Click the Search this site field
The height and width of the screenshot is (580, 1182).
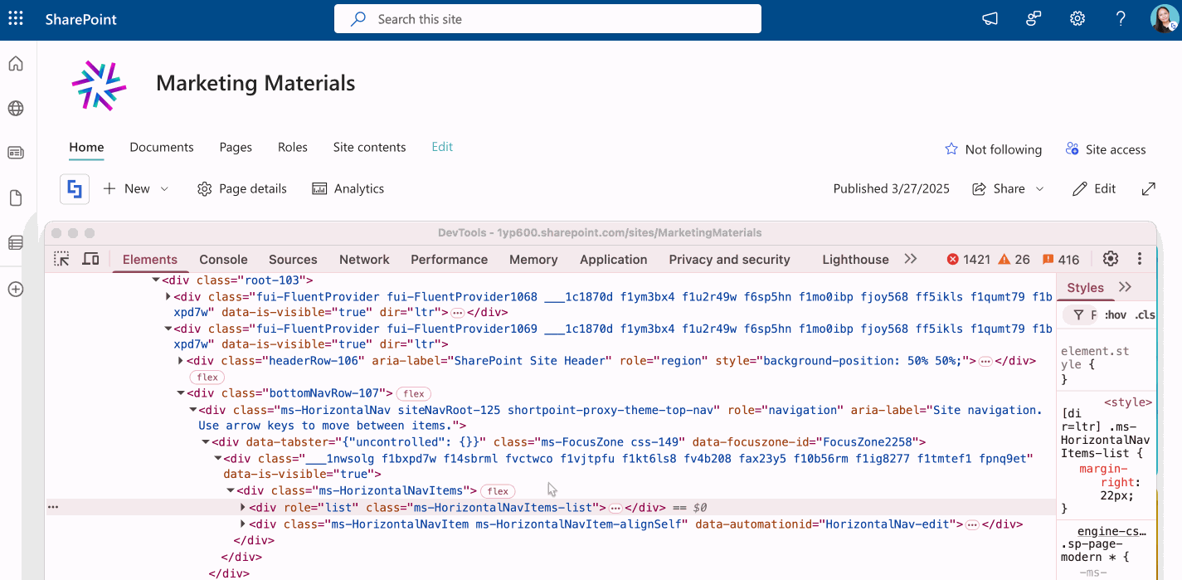pos(547,19)
